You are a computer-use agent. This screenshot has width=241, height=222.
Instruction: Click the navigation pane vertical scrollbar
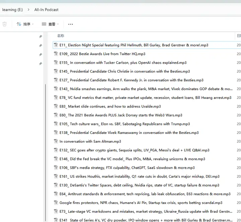pos(45,152)
